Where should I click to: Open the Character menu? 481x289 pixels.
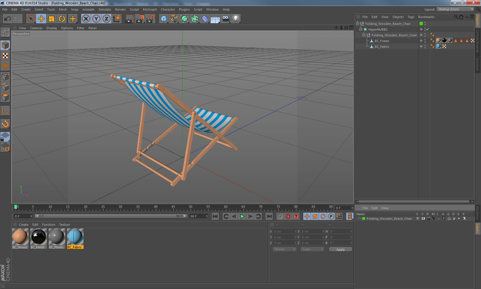coord(168,9)
